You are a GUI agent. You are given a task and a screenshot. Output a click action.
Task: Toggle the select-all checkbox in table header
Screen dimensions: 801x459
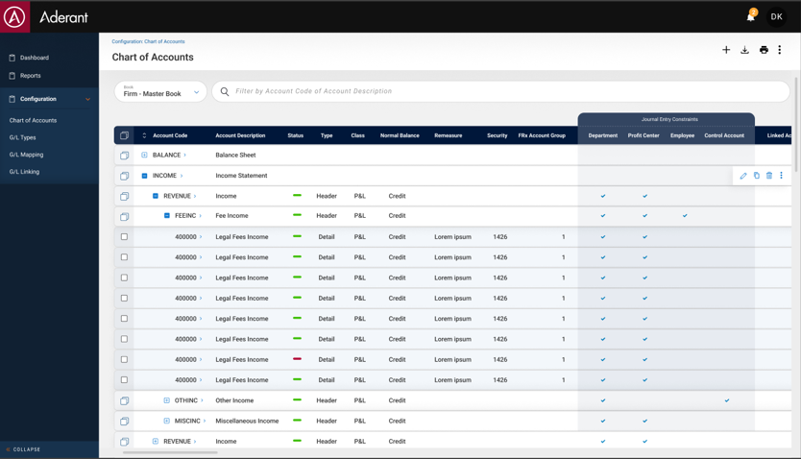[124, 135]
